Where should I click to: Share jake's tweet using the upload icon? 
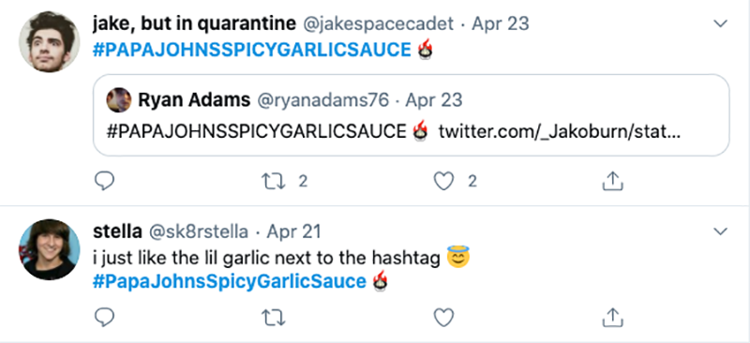(612, 181)
